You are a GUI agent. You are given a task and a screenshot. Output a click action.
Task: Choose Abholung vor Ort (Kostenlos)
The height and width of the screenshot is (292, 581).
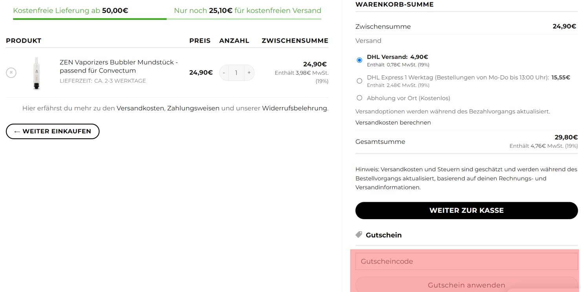[359, 98]
